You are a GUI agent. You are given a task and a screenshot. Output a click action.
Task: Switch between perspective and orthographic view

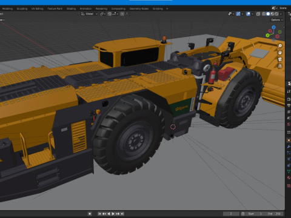tap(280, 66)
